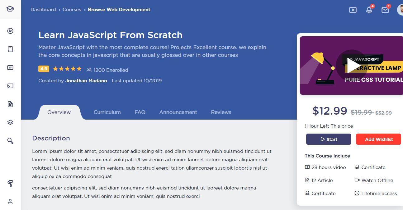Check the mail envelope icon in header
403x210 pixels.
(x=385, y=10)
